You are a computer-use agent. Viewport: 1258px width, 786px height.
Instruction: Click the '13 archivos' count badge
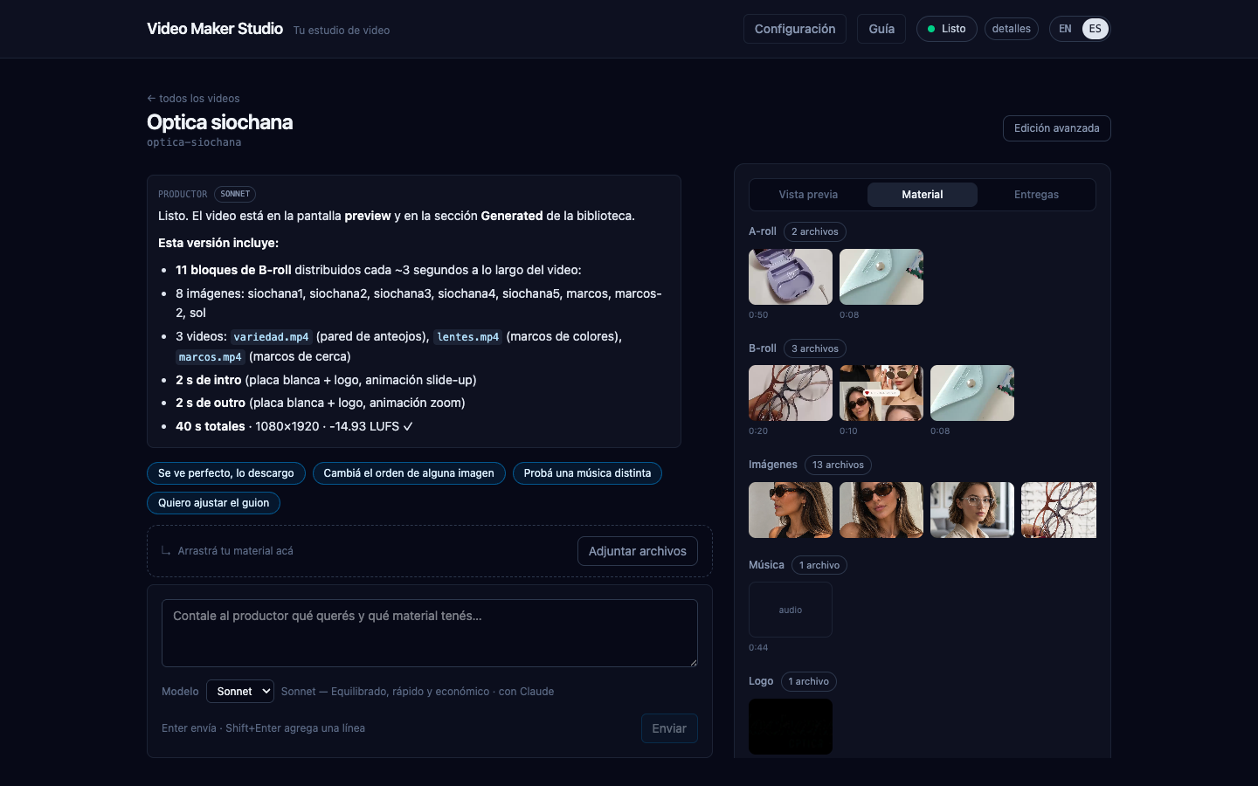(x=838, y=465)
